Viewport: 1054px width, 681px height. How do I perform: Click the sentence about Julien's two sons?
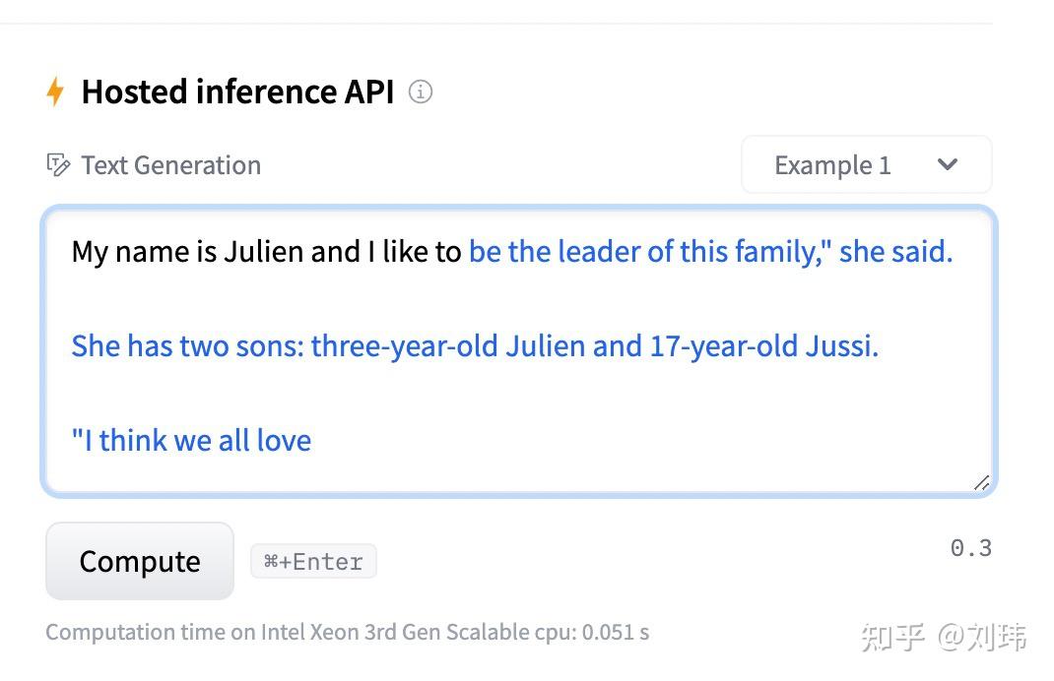[x=474, y=345]
